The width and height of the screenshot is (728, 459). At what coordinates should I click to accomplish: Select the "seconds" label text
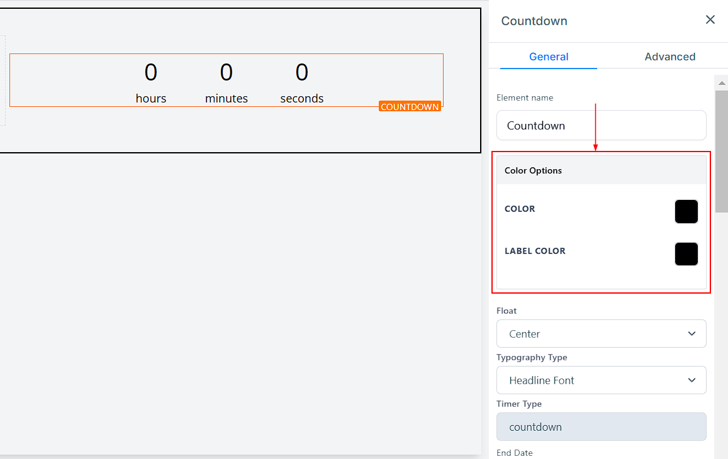tap(302, 99)
